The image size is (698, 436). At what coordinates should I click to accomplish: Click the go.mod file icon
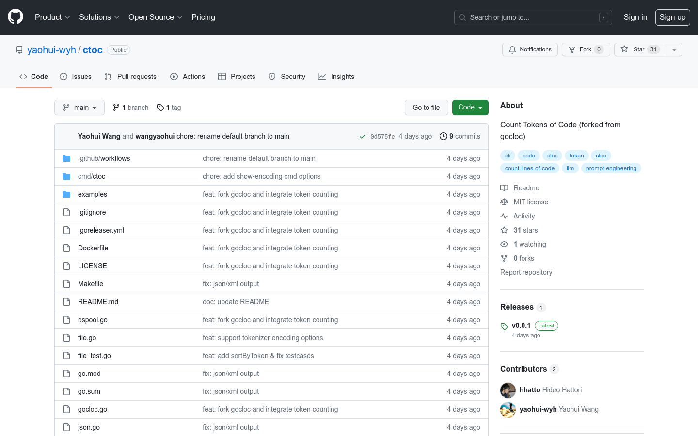point(66,374)
